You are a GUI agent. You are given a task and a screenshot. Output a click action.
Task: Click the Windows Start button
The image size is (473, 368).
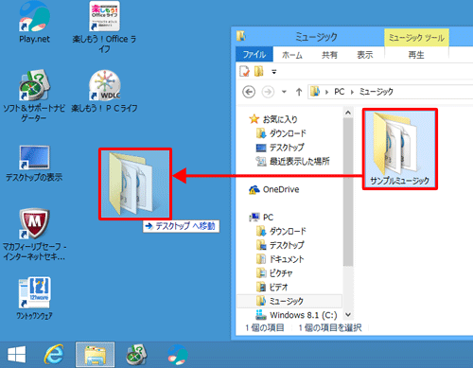click(16, 355)
